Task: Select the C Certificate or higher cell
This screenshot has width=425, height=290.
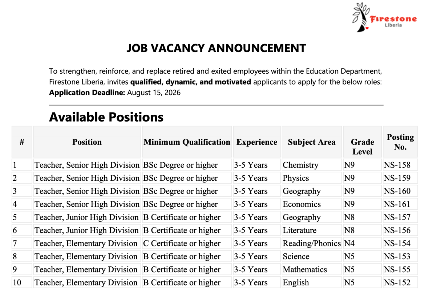Action: tap(187, 243)
